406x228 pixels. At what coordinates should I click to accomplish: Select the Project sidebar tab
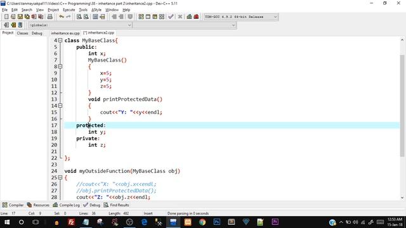click(x=8, y=33)
